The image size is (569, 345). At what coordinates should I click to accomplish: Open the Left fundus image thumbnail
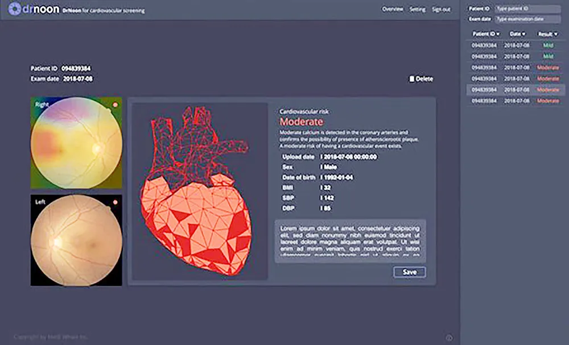coord(76,240)
